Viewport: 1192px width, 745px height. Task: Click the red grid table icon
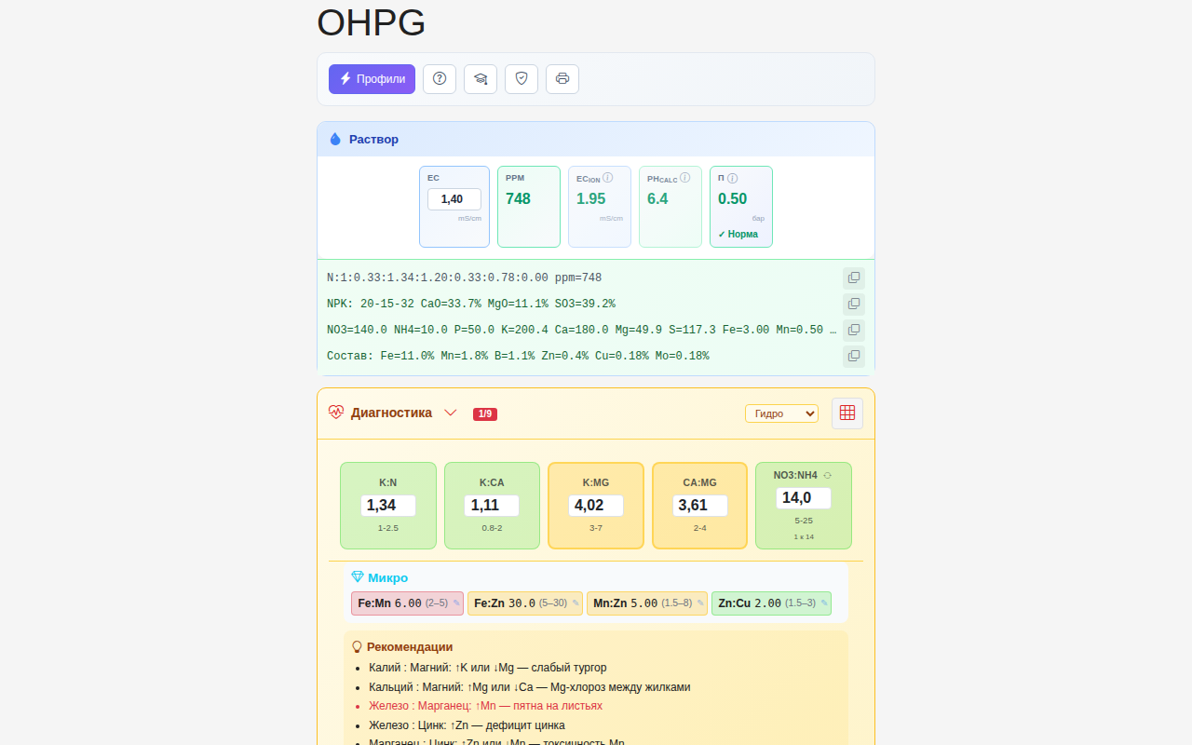click(847, 413)
